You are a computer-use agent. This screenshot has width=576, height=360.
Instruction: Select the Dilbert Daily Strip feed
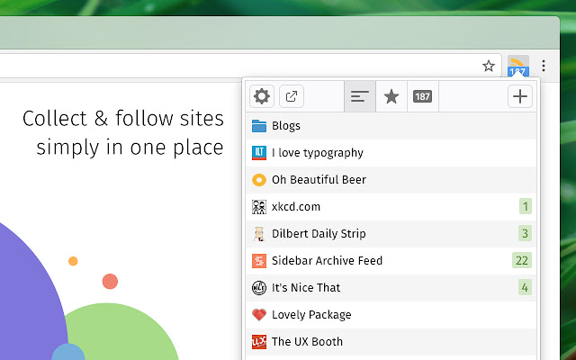pyautogui.click(x=319, y=234)
